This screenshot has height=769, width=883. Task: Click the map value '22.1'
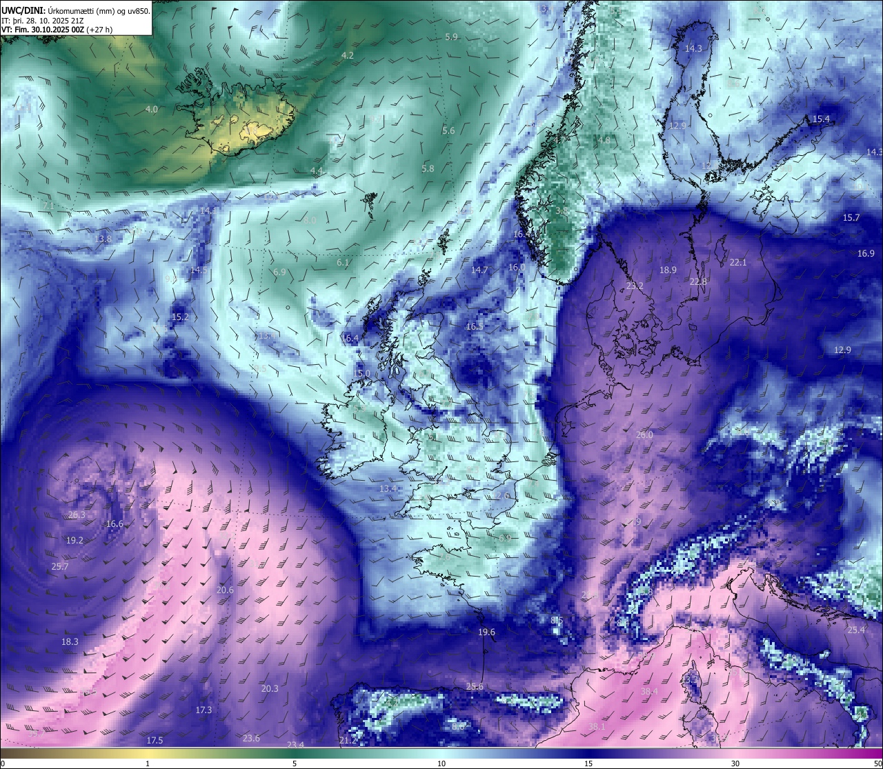click(738, 262)
